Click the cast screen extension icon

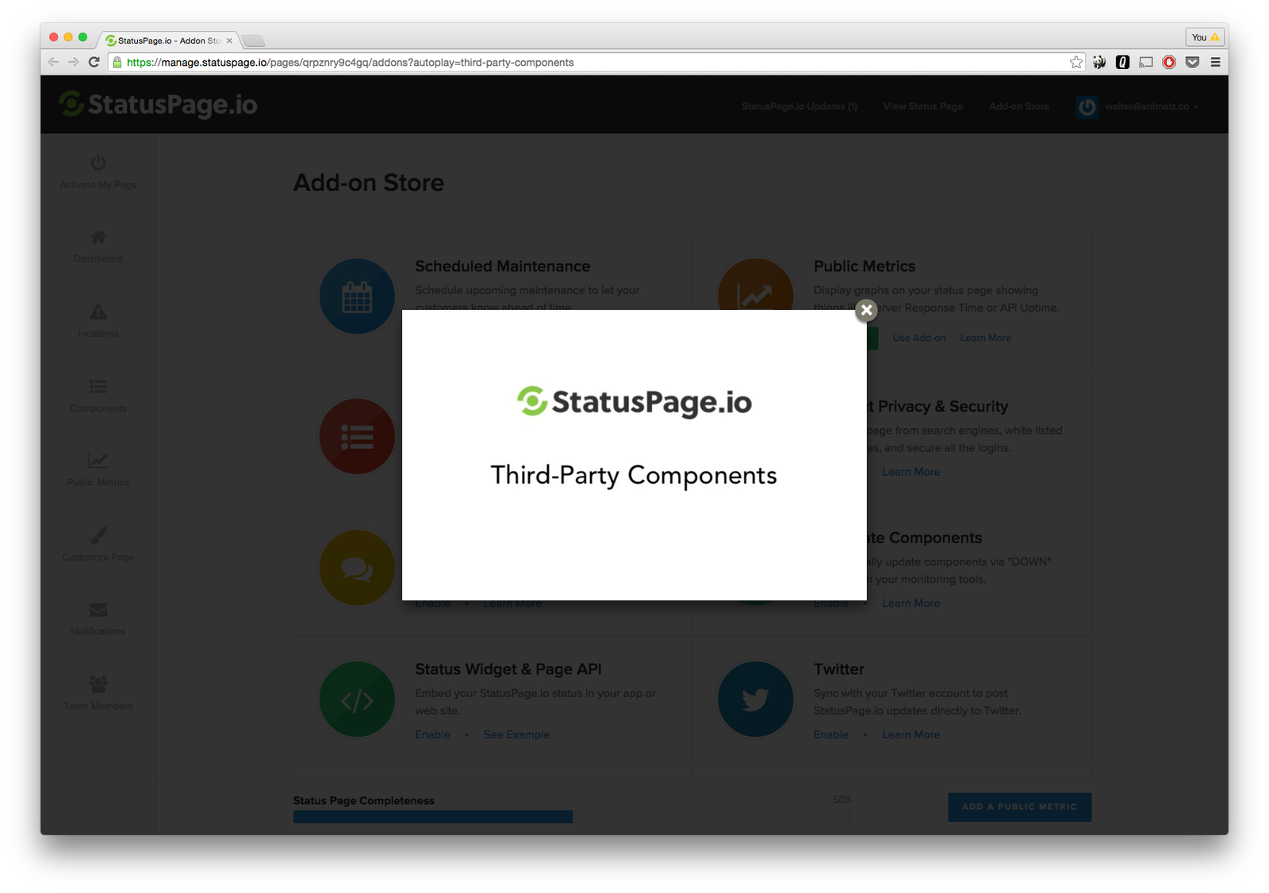point(1146,62)
